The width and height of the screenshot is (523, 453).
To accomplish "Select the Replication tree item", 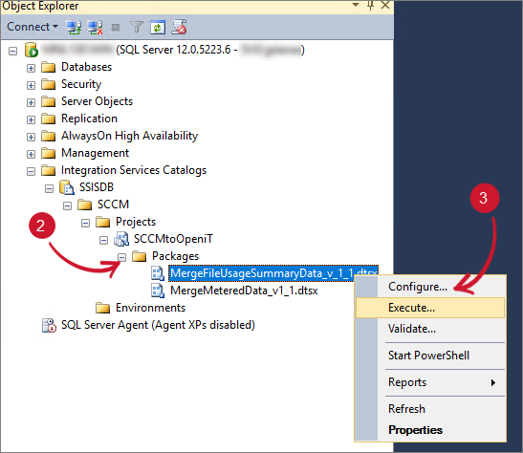I will (89, 119).
